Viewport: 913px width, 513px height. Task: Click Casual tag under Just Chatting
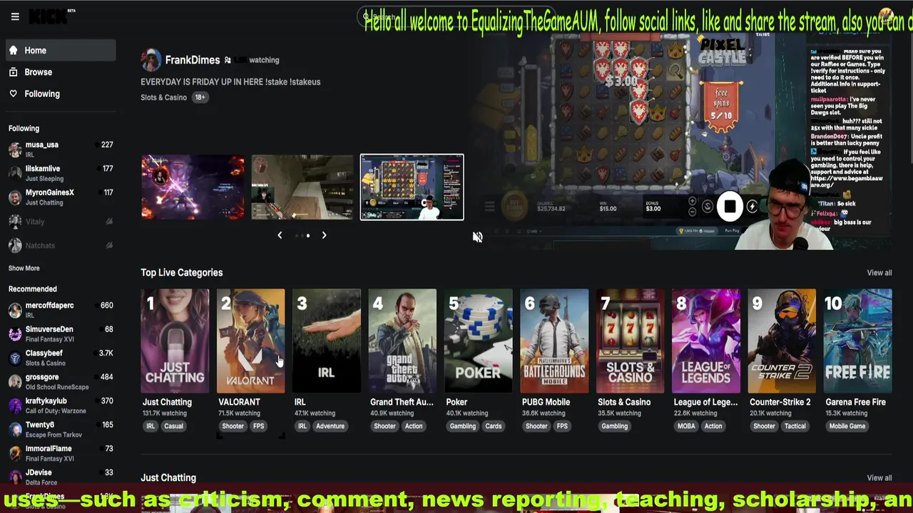pyautogui.click(x=173, y=426)
